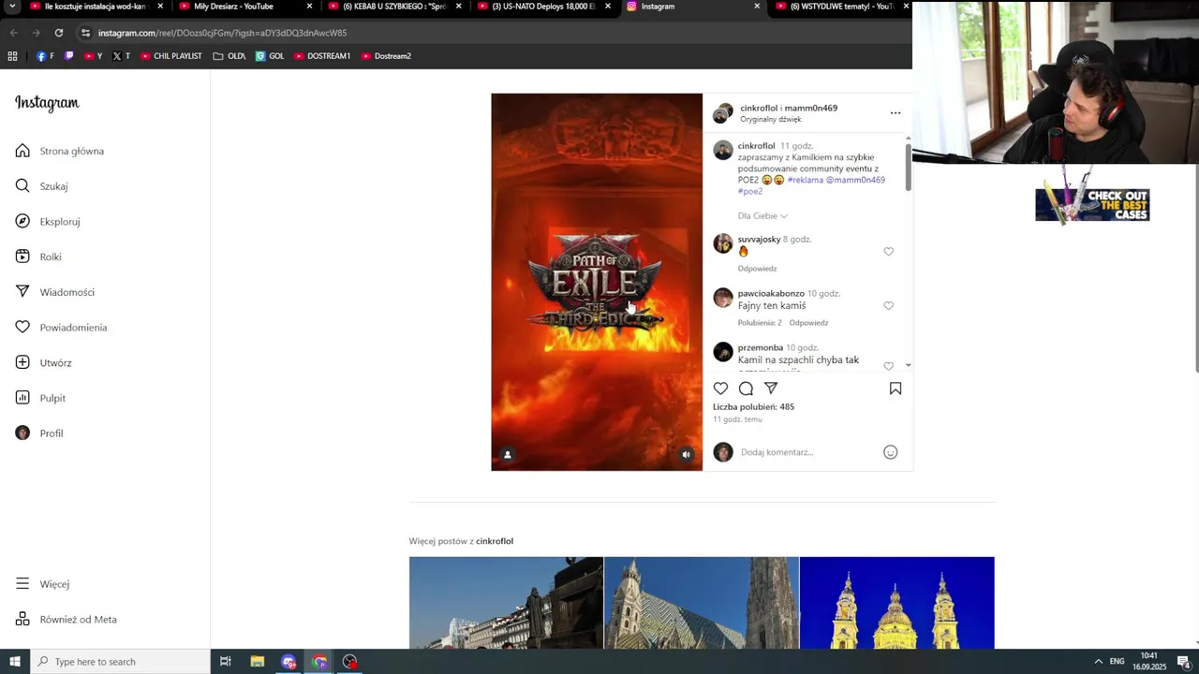1199x674 pixels.
Task: Open the #reklama hashtag link
Action: (x=805, y=180)
